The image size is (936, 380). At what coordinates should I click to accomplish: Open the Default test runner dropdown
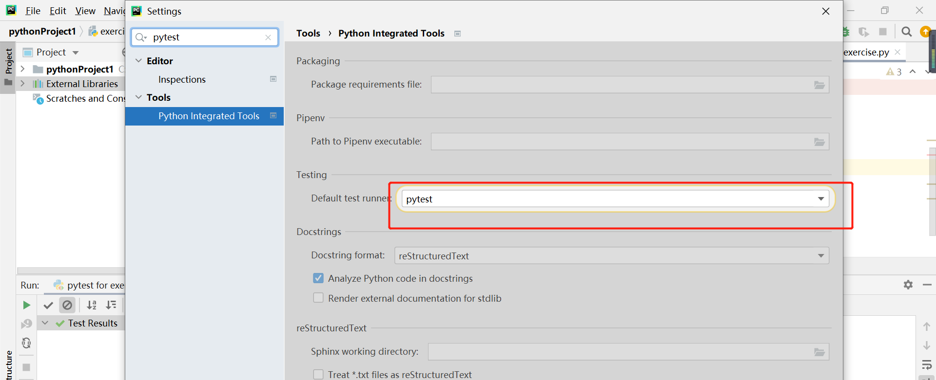(x=821, y=199)
